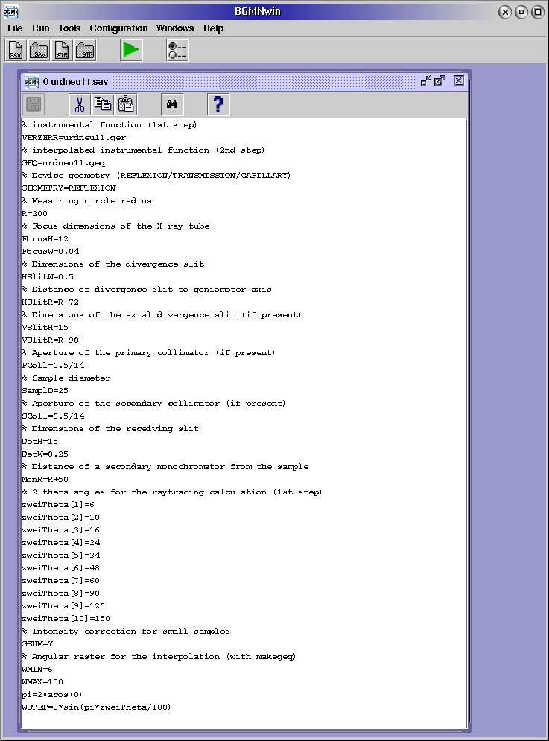Click the '0 urdneu11.sav' window title
The image size is (549, 741).
76,82
